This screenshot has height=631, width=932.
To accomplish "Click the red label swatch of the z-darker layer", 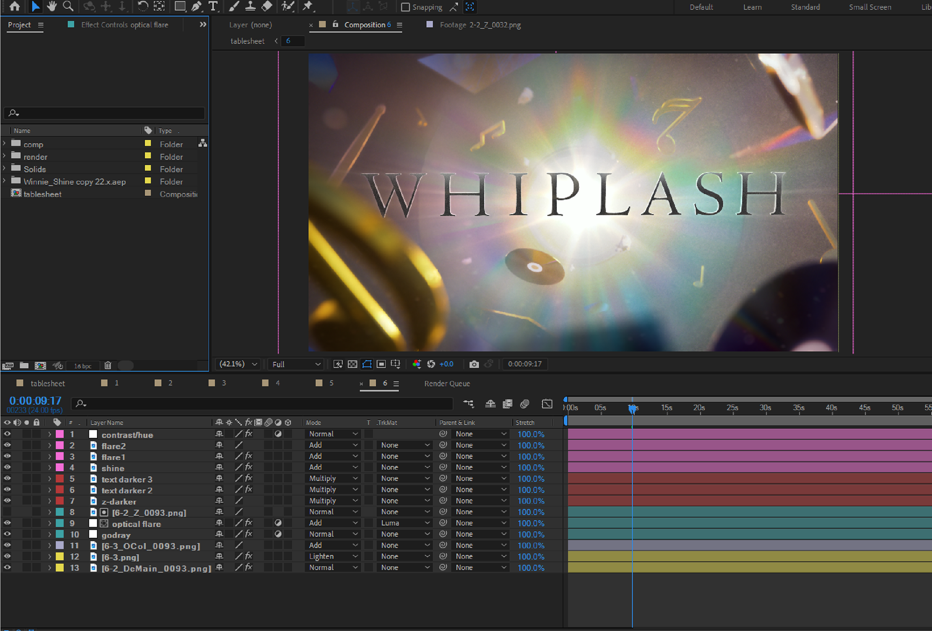I will tap(60, 501).
